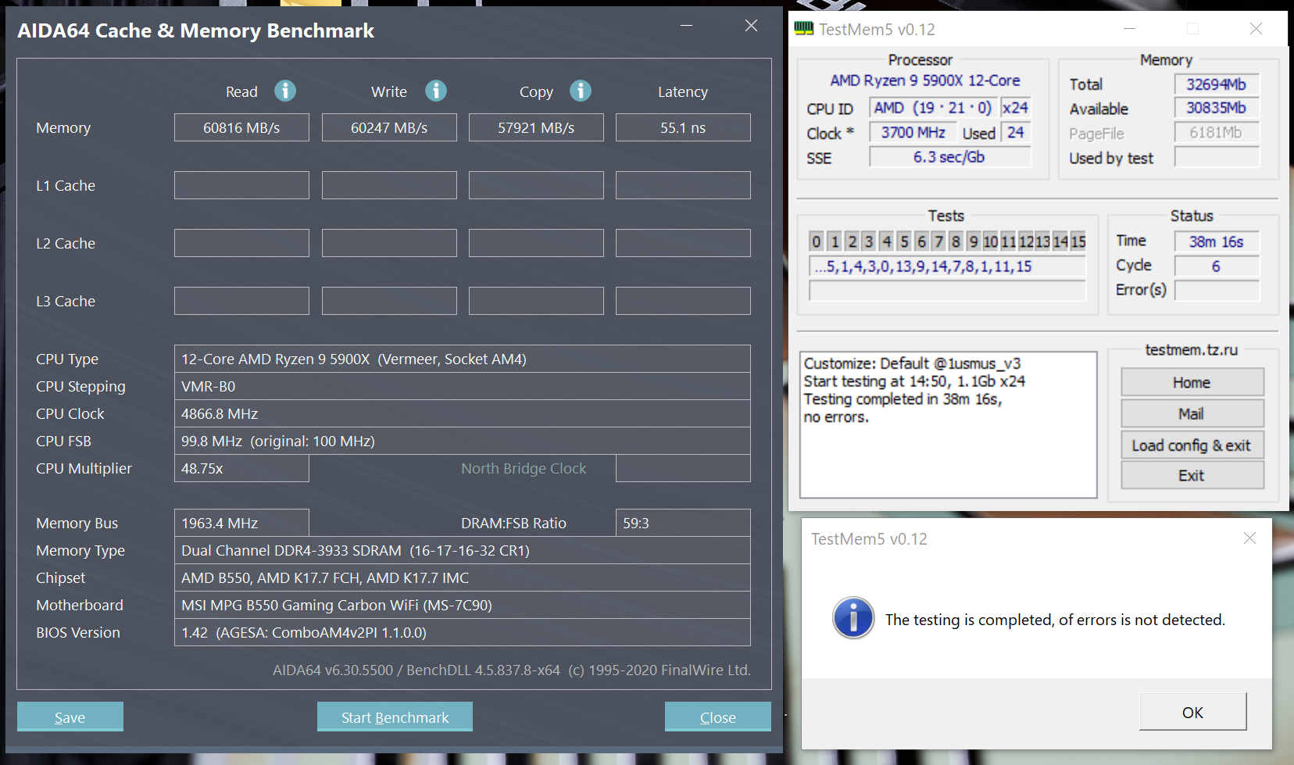Open the Write info icon in AIDA64

[x=436, y=91]
